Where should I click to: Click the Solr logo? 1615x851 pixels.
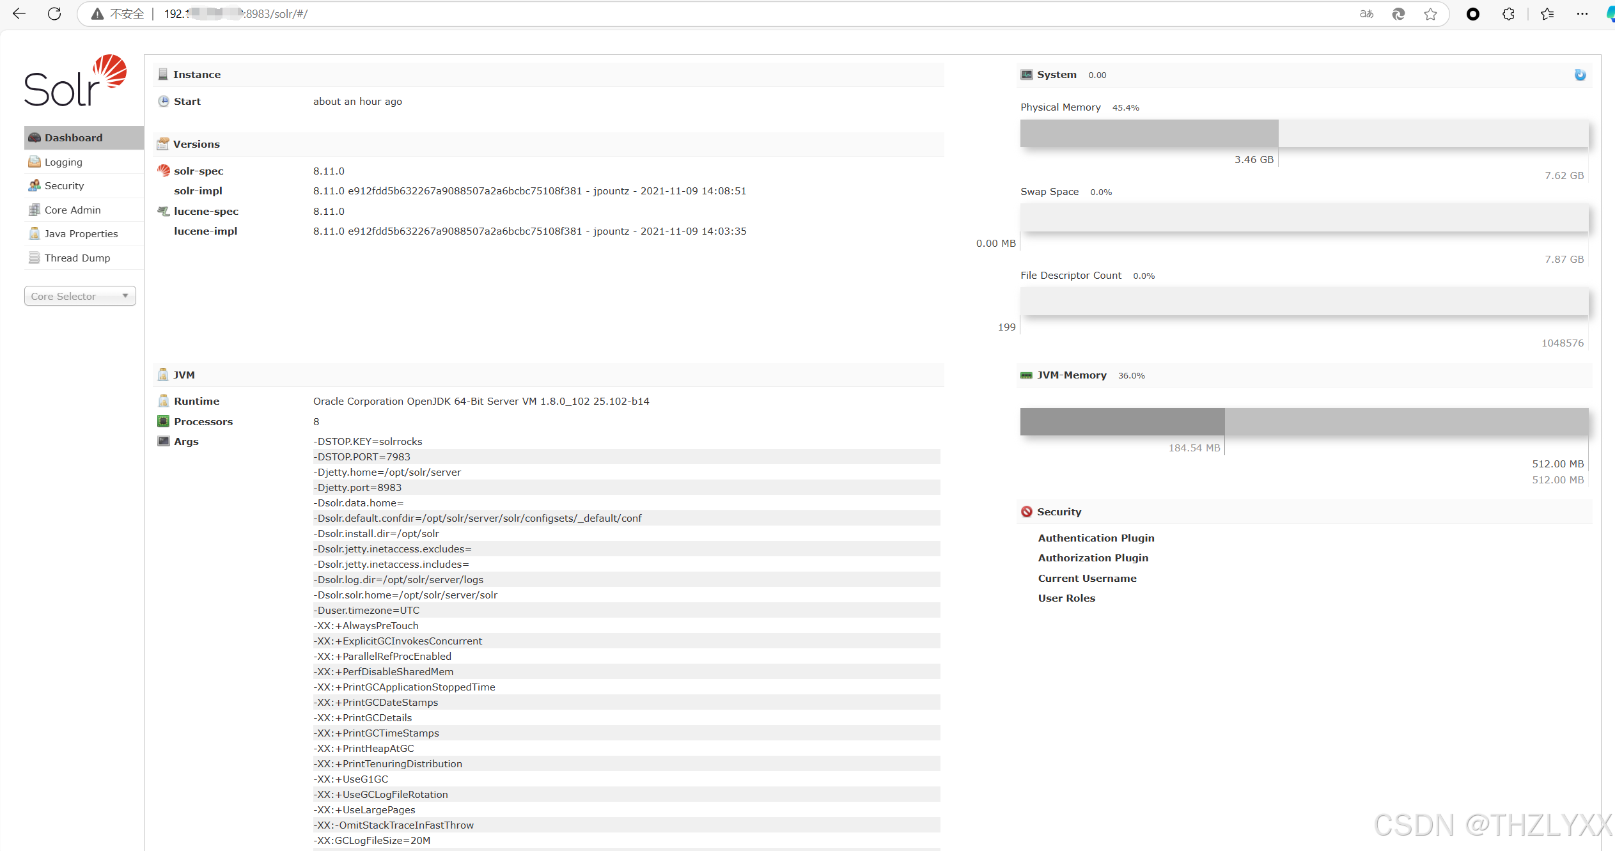point(75,81)
